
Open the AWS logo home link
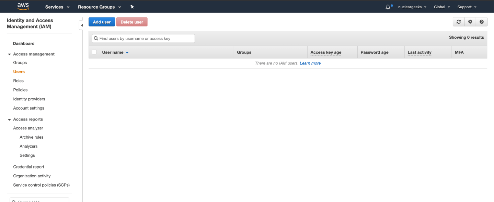(23, 7)
